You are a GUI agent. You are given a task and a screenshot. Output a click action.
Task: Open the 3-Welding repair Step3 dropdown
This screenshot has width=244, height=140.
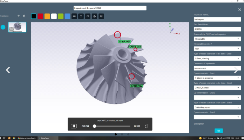coord(217,107)
